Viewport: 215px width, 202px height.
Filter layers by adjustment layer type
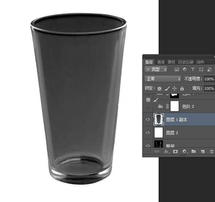click(x=185, y=69)
